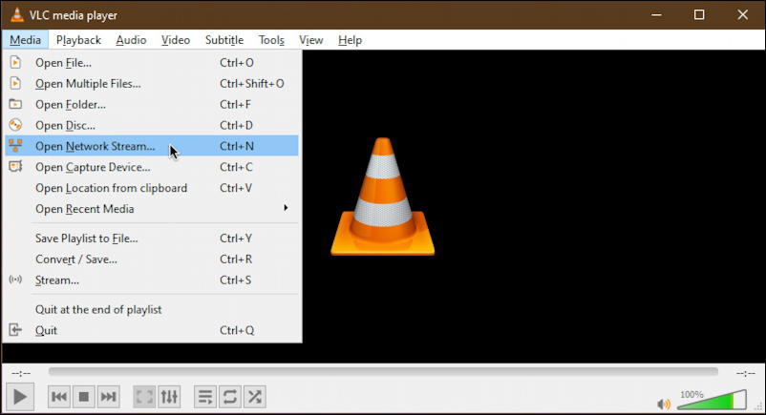Show extended settings equalizer panel
This screenshot has width=766, height=415.
[169, 397]
